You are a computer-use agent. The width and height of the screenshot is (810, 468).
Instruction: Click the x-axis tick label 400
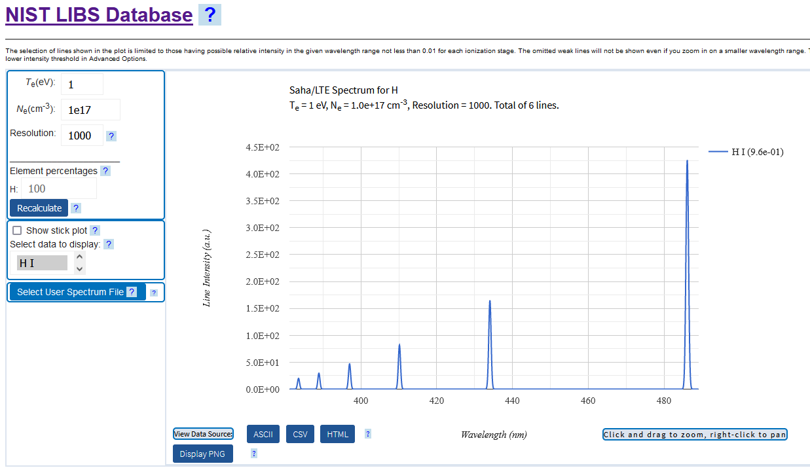click(361, 401)
